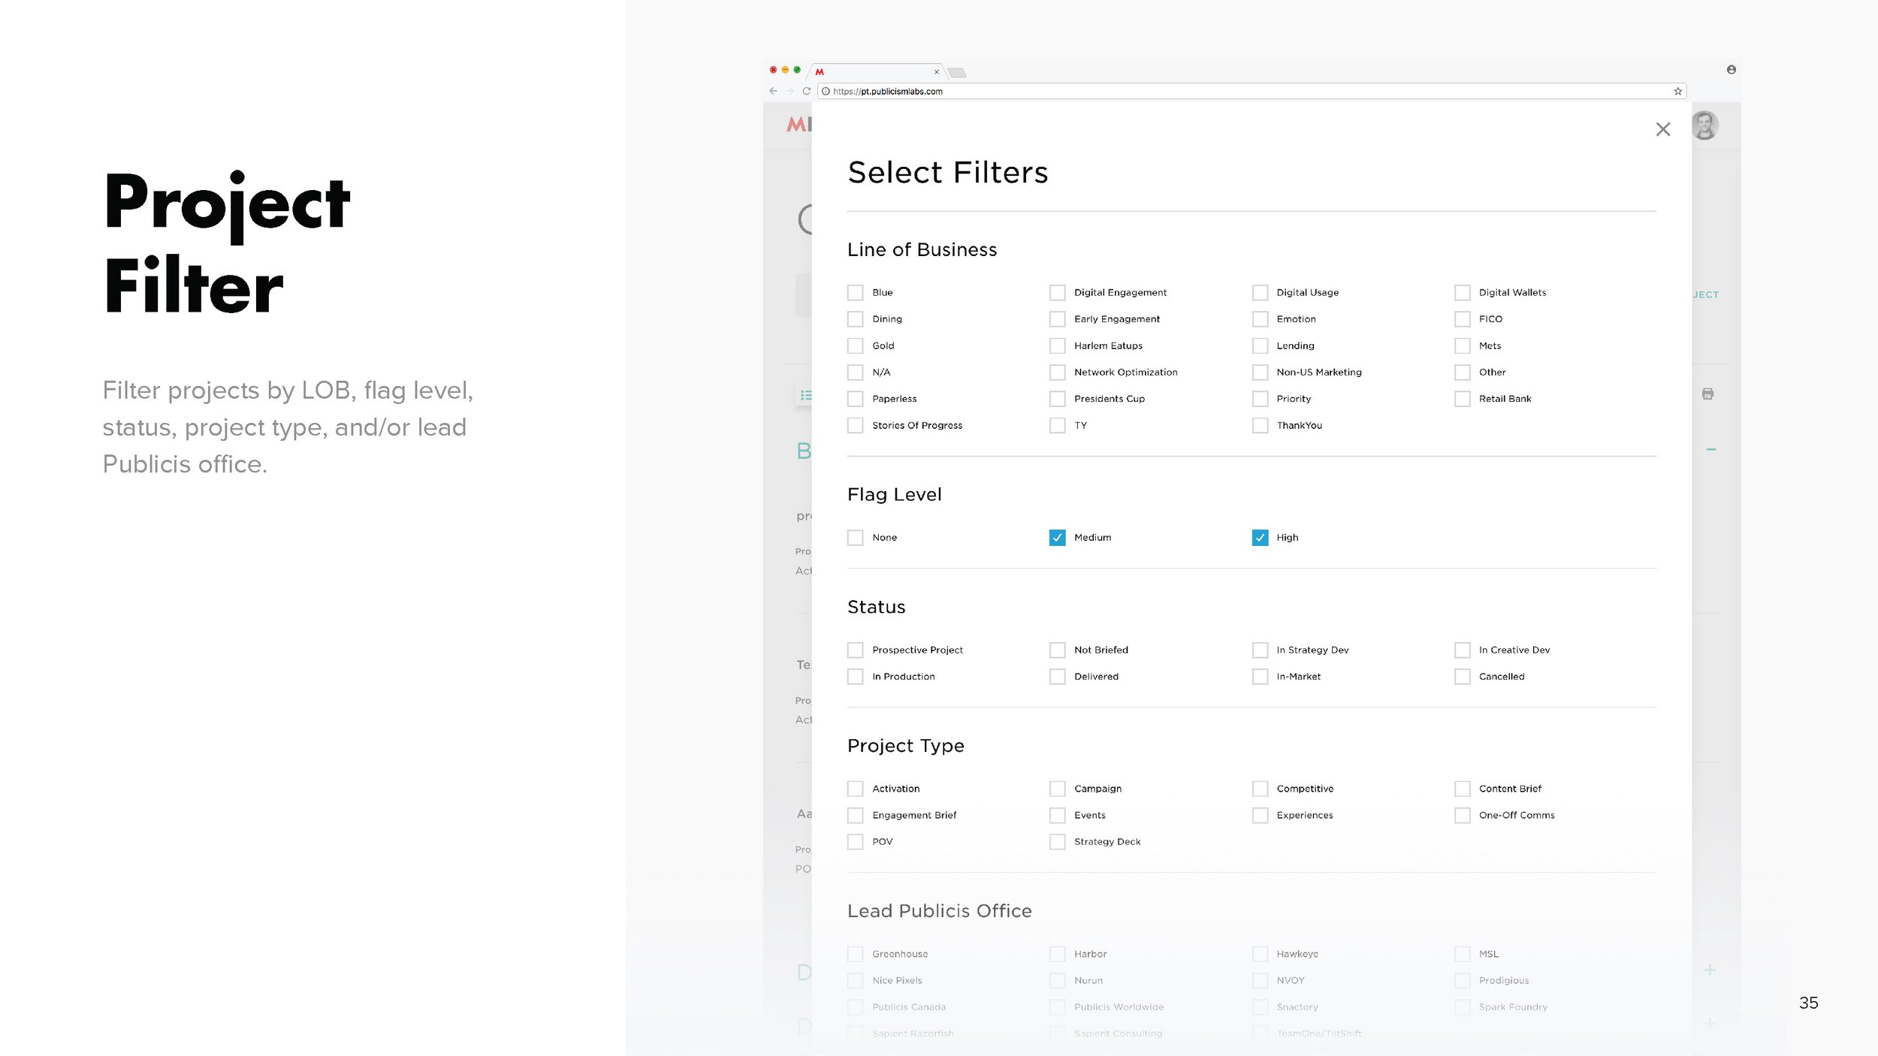Expand the section with the lower plus icon

[x=1710, y=1024]
